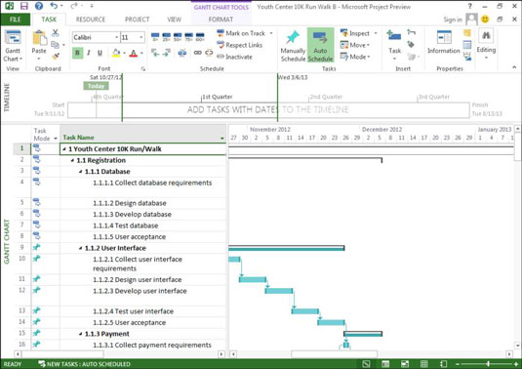The width and height of the screenshot is (522, 369).
Task: Open the Mark on Track dropdown arrow
Action: click(x=271, y=33)
